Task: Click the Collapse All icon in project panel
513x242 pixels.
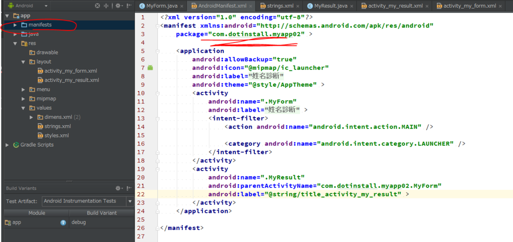Action: click(106, 6)
